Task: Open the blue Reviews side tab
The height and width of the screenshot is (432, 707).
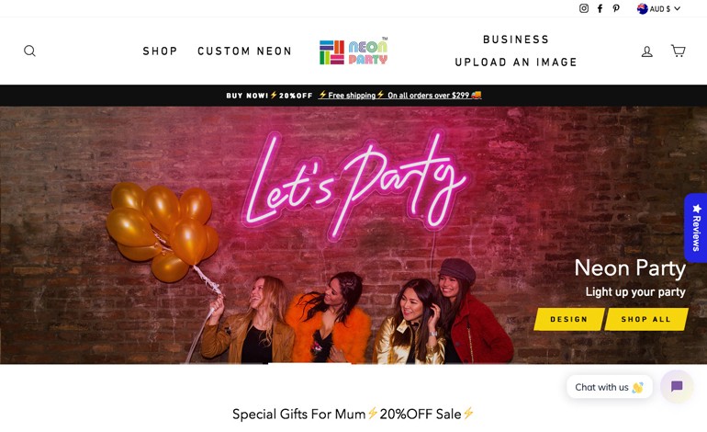Action: tap(696, 228)
